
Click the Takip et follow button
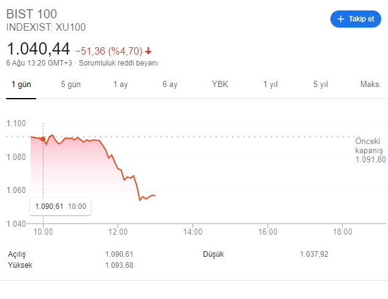pos(356,19)
